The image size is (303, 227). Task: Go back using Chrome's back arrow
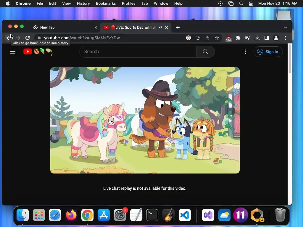pyautogui.click(x=9, y=38)
